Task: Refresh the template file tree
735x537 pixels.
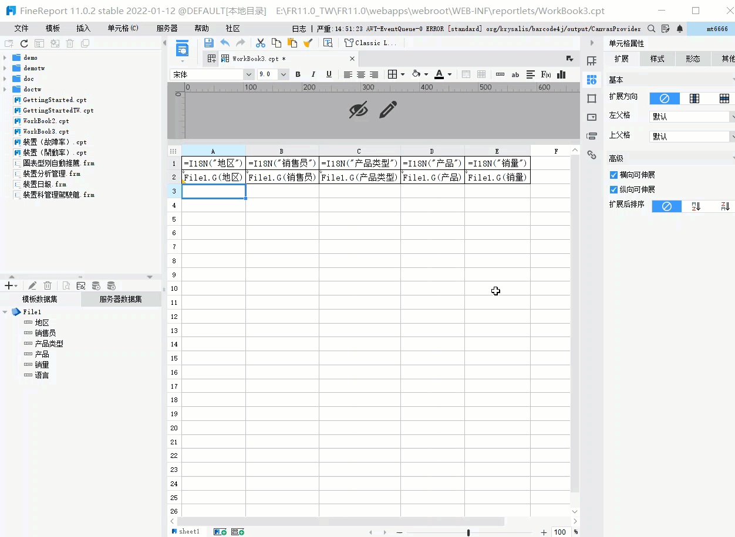Action: click(x=24, y=43)
